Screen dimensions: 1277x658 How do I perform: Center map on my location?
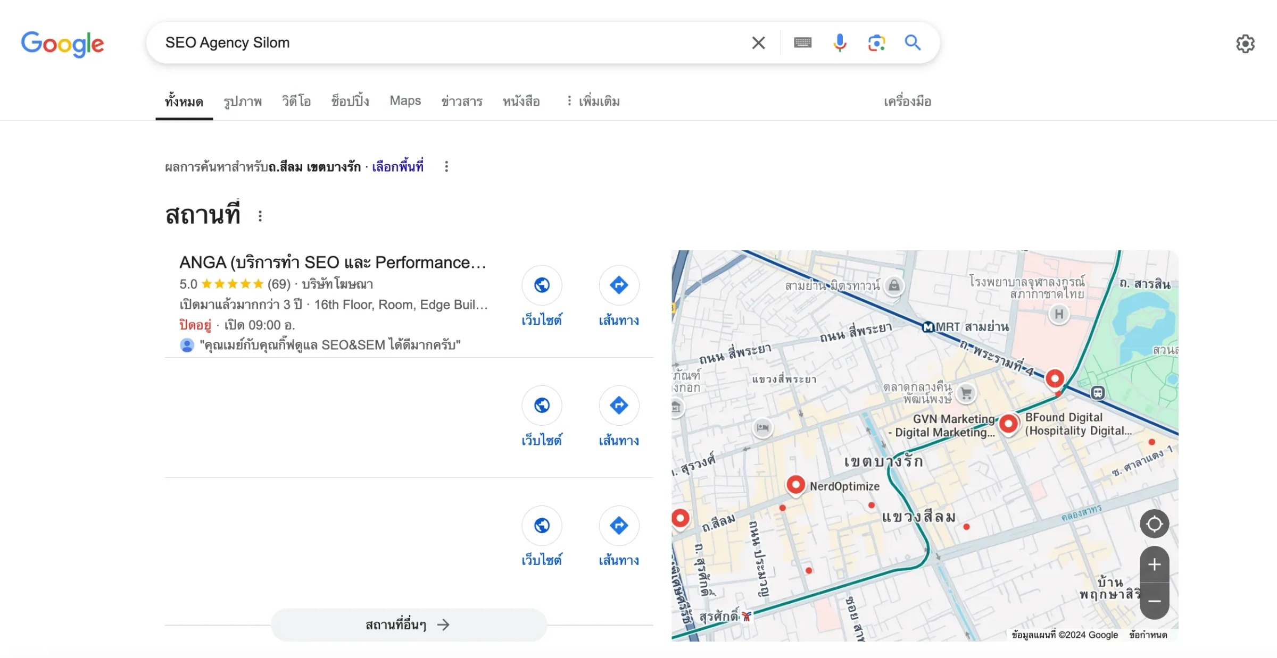point(1154,524)
